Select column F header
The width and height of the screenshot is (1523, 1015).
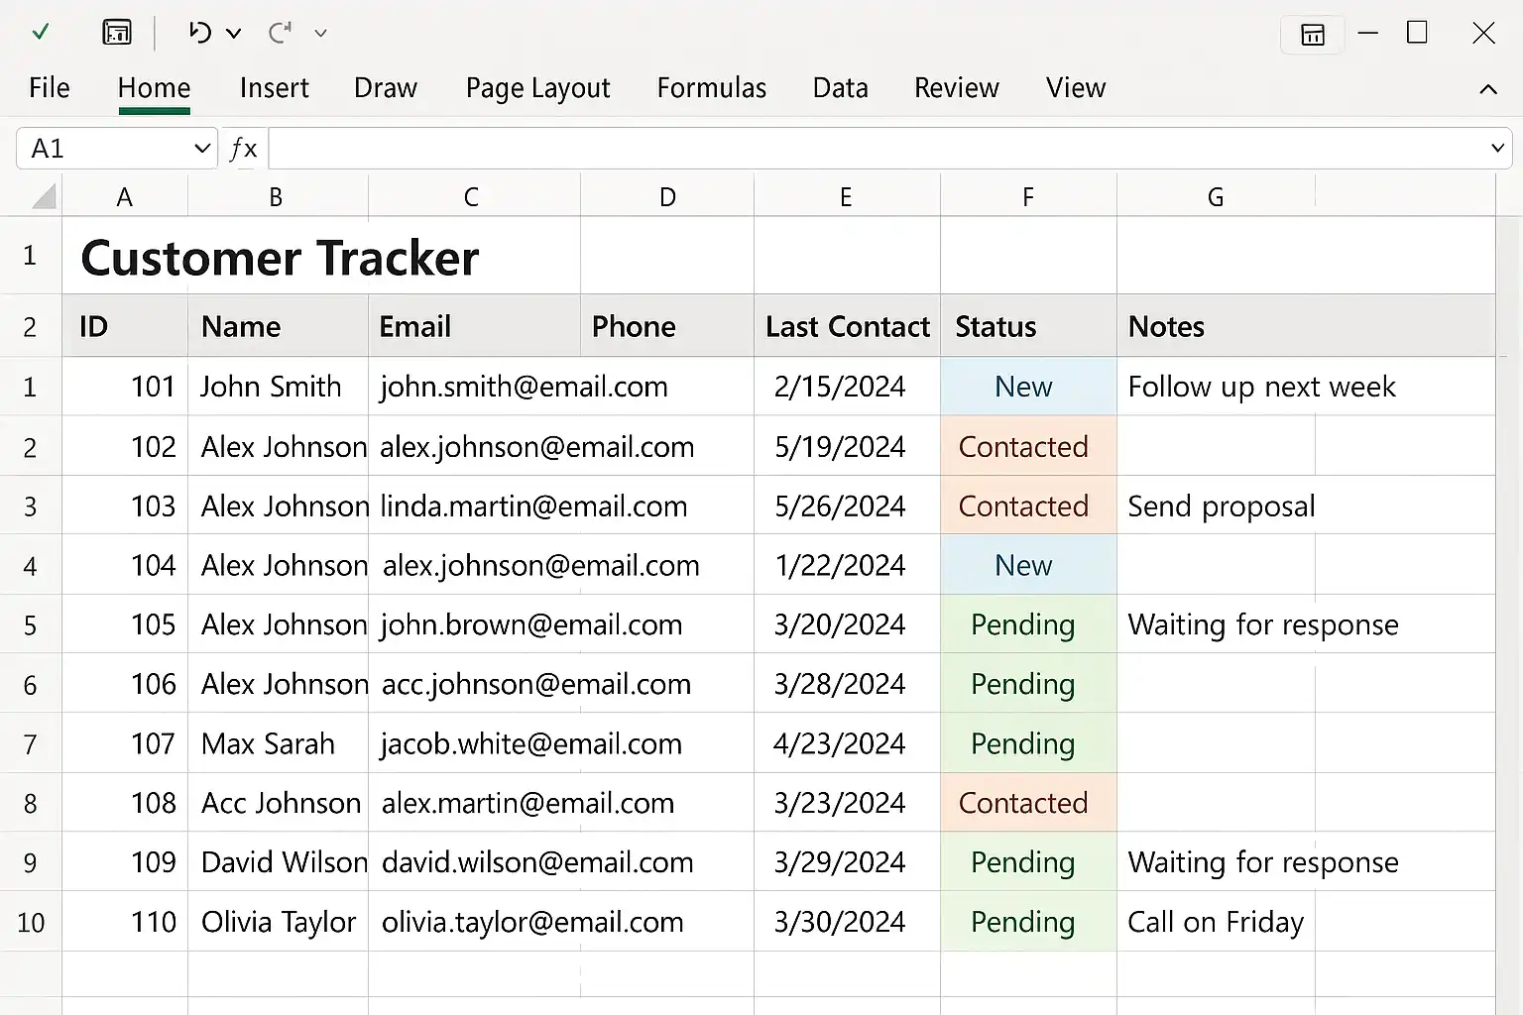[1027, 197]
